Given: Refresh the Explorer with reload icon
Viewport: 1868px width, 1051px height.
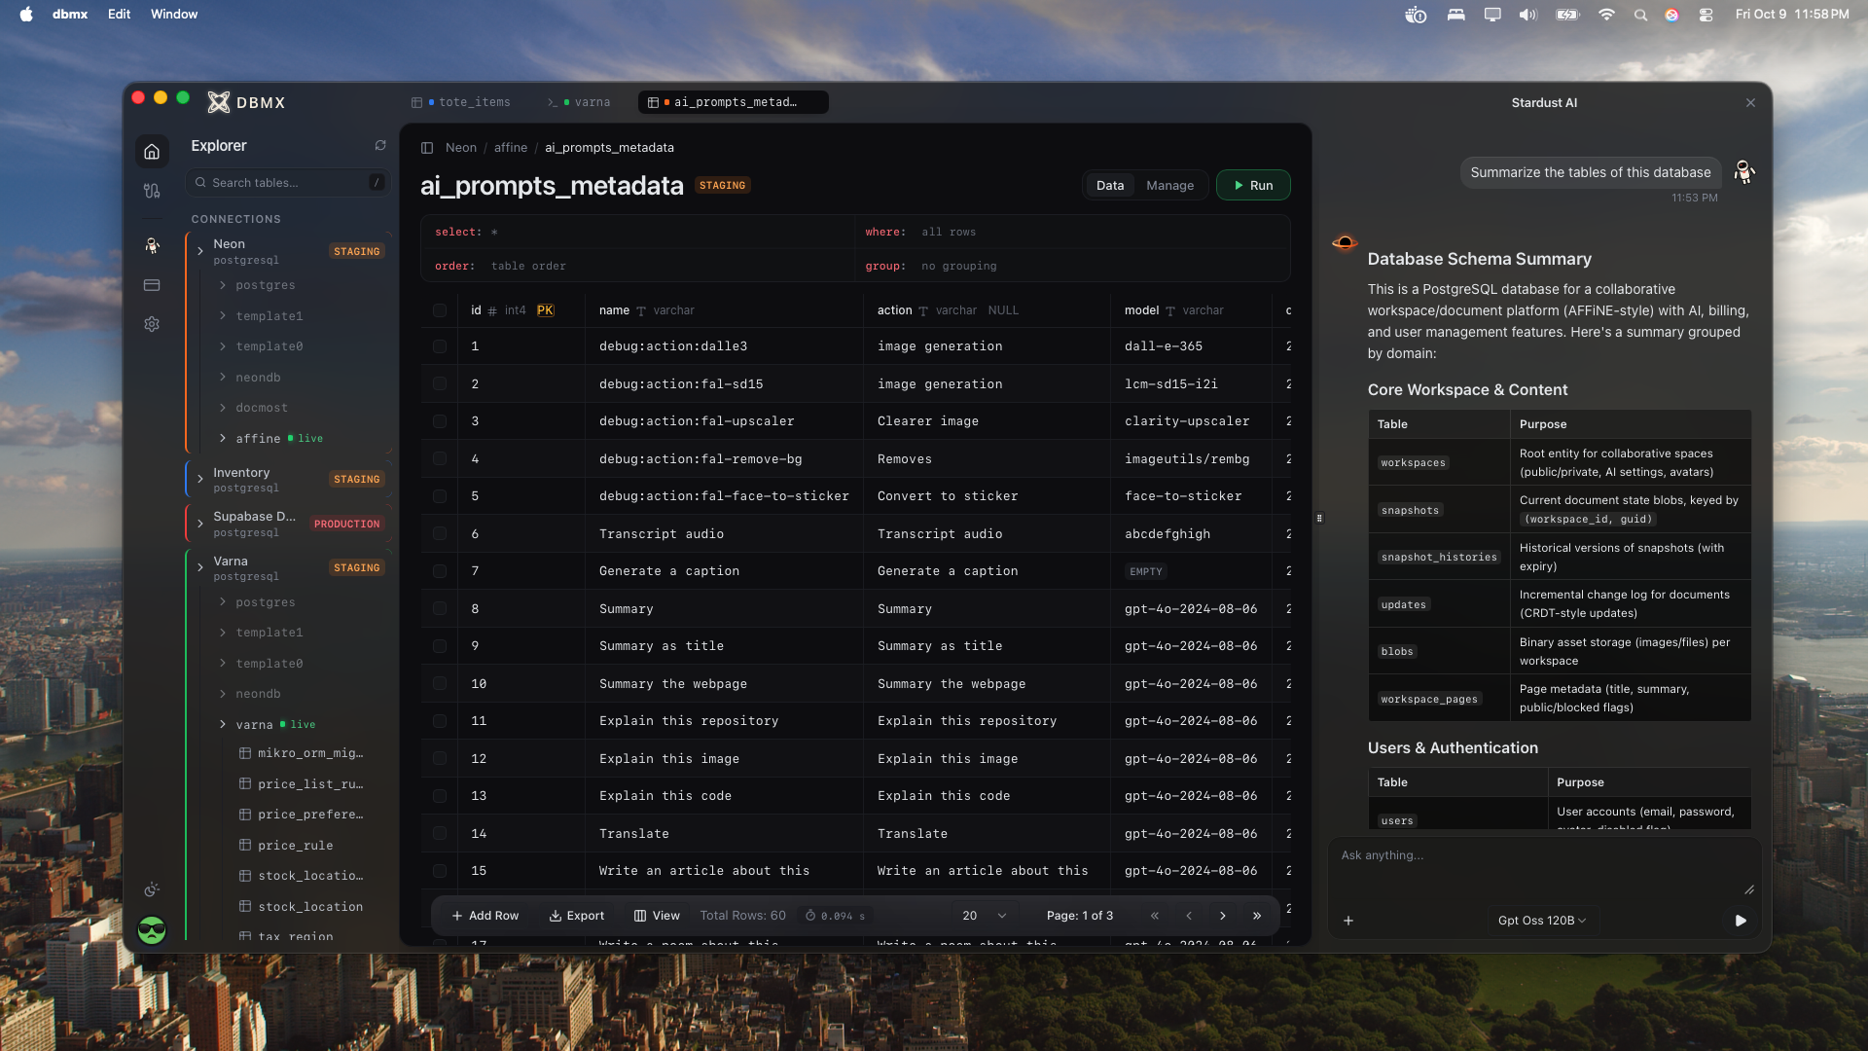Looking at the screenshot, I should (380, 145).
